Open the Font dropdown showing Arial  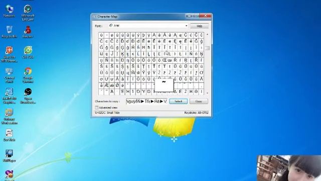pyautogui.click(x=148, y=26)
